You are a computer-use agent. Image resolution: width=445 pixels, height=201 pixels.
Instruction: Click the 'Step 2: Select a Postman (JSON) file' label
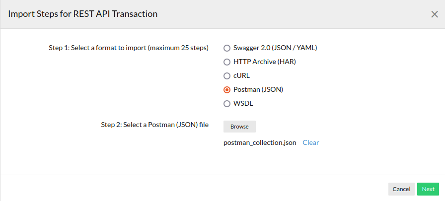154,125
